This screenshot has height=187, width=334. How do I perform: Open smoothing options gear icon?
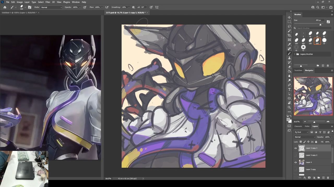(133, 7)
